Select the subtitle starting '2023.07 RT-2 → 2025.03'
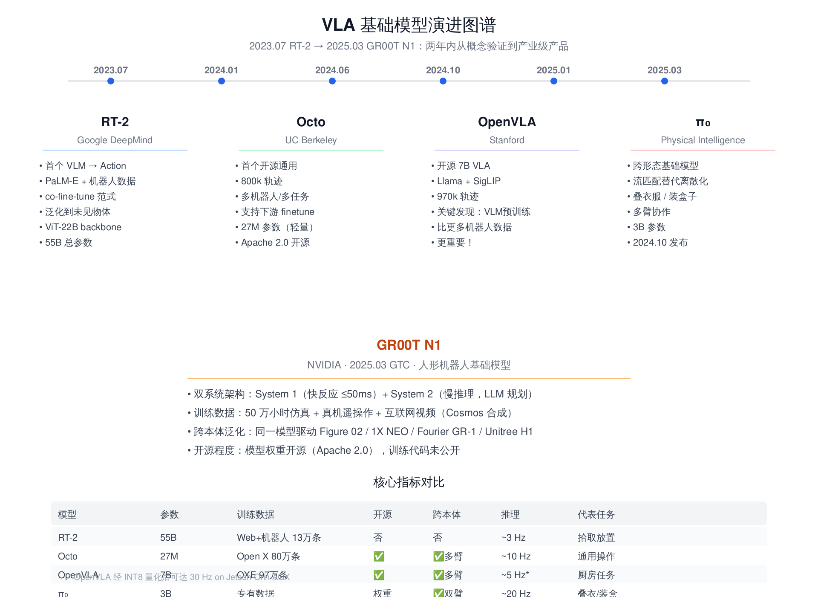 point(409,46)
